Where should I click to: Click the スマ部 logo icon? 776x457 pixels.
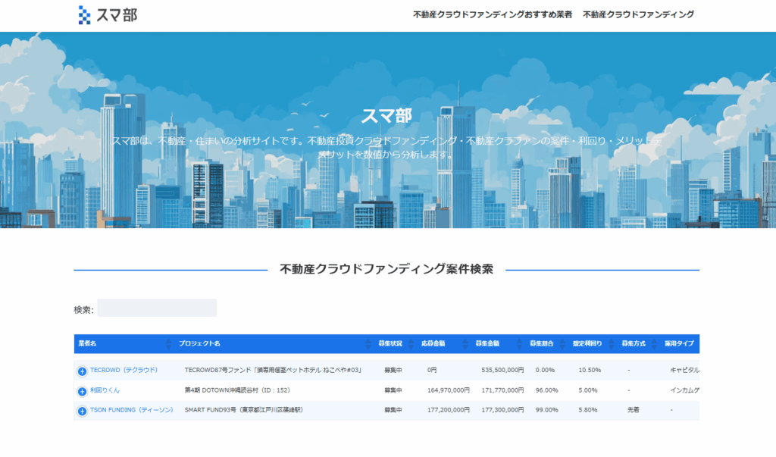pos(85,14)
